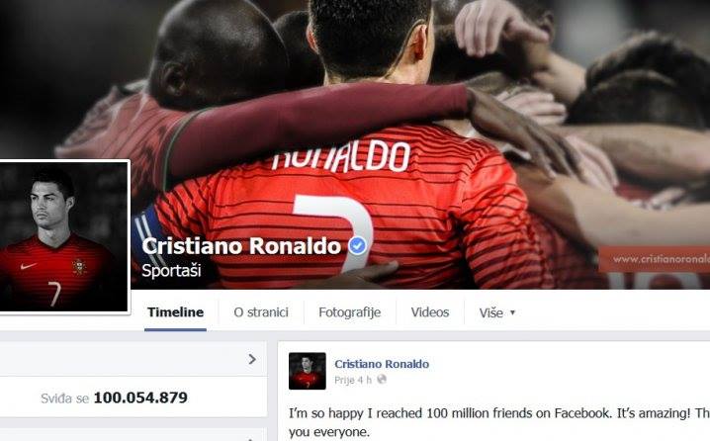The width and height of the screenshot is (710, 441).
Task: Click the post author's small avatar
Action: pyautogui.click(x=307, y=371)
